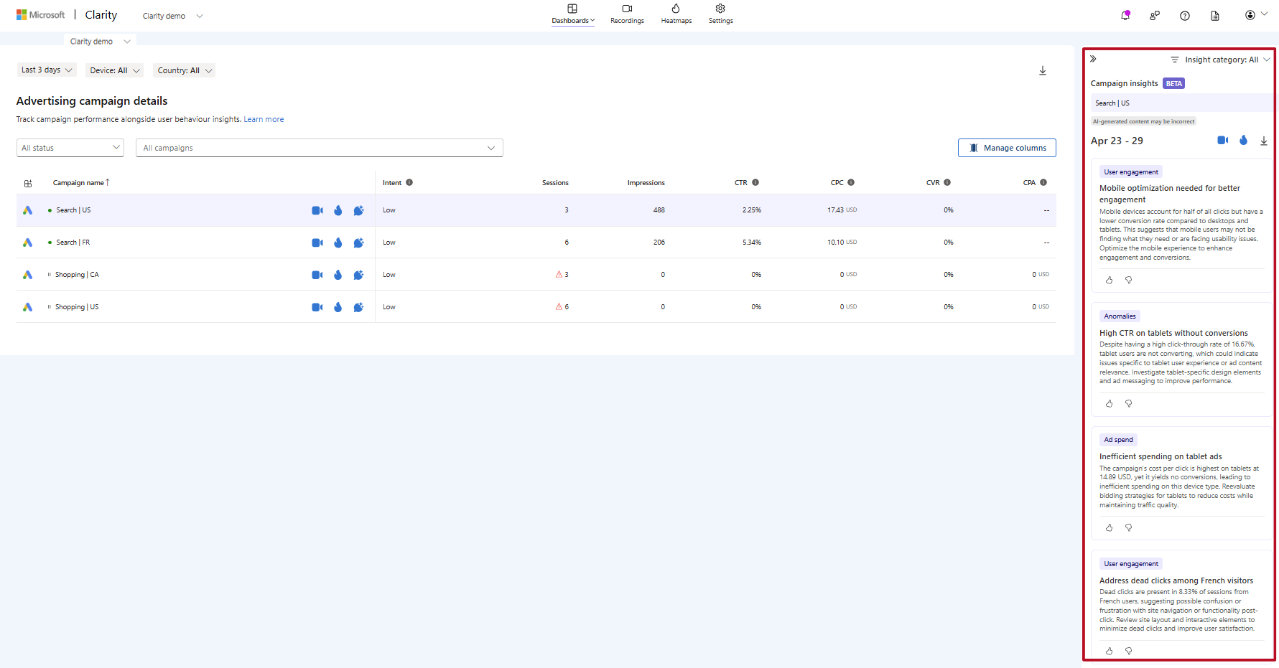Open heatmaps for Search | FR campaign

[338, 243]
